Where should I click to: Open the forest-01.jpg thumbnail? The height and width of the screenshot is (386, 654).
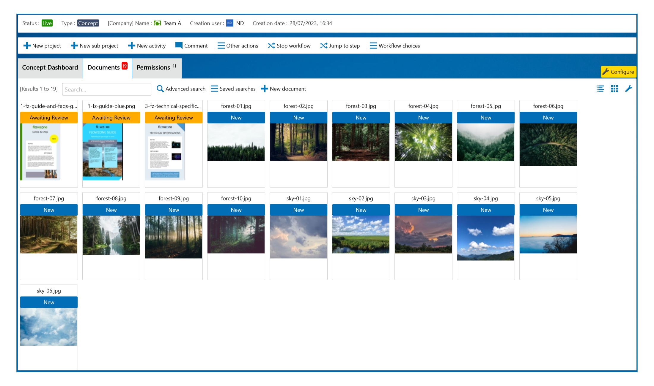click(x=236, y=142)
